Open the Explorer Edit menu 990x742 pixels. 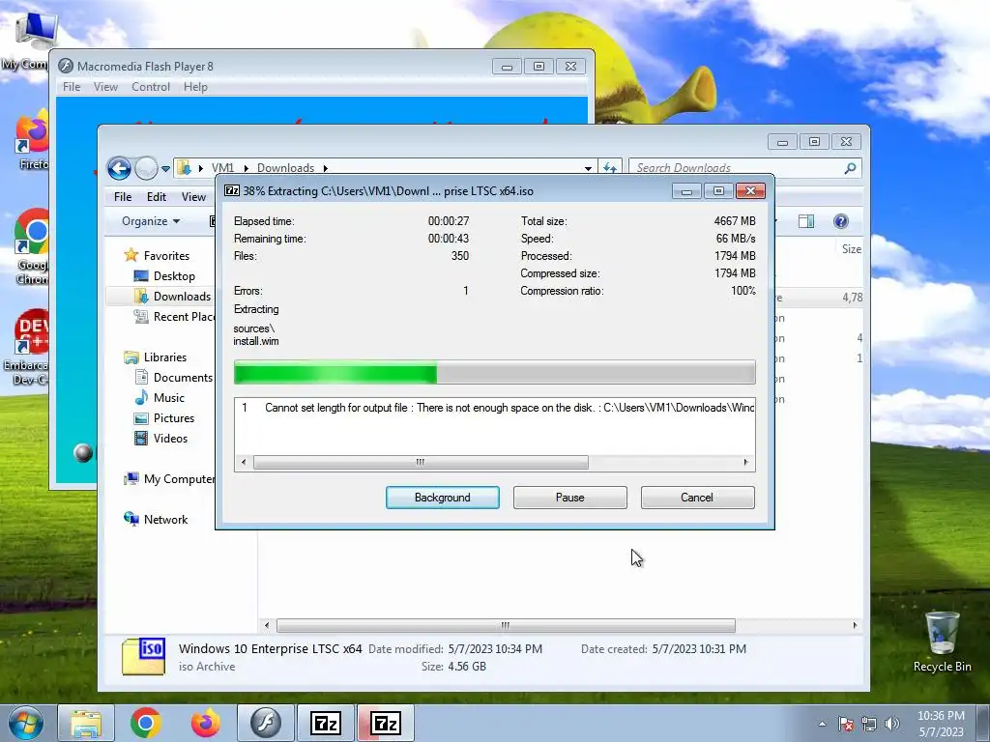coord(156,197)
